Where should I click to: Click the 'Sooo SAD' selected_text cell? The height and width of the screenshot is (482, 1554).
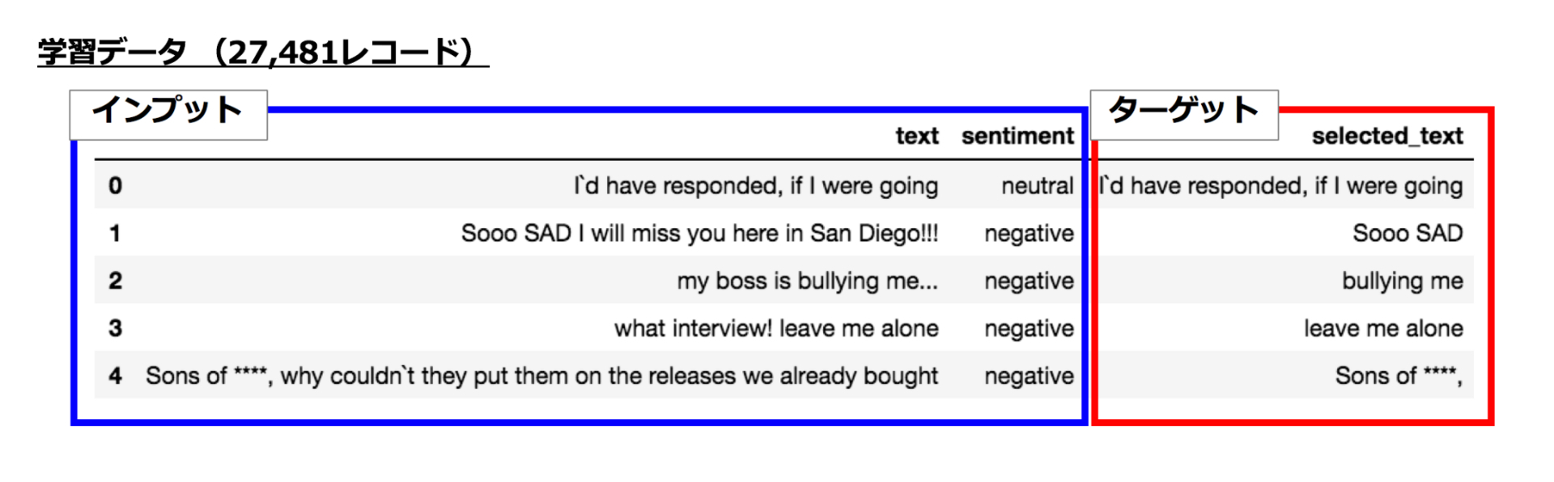point(1408,234)
